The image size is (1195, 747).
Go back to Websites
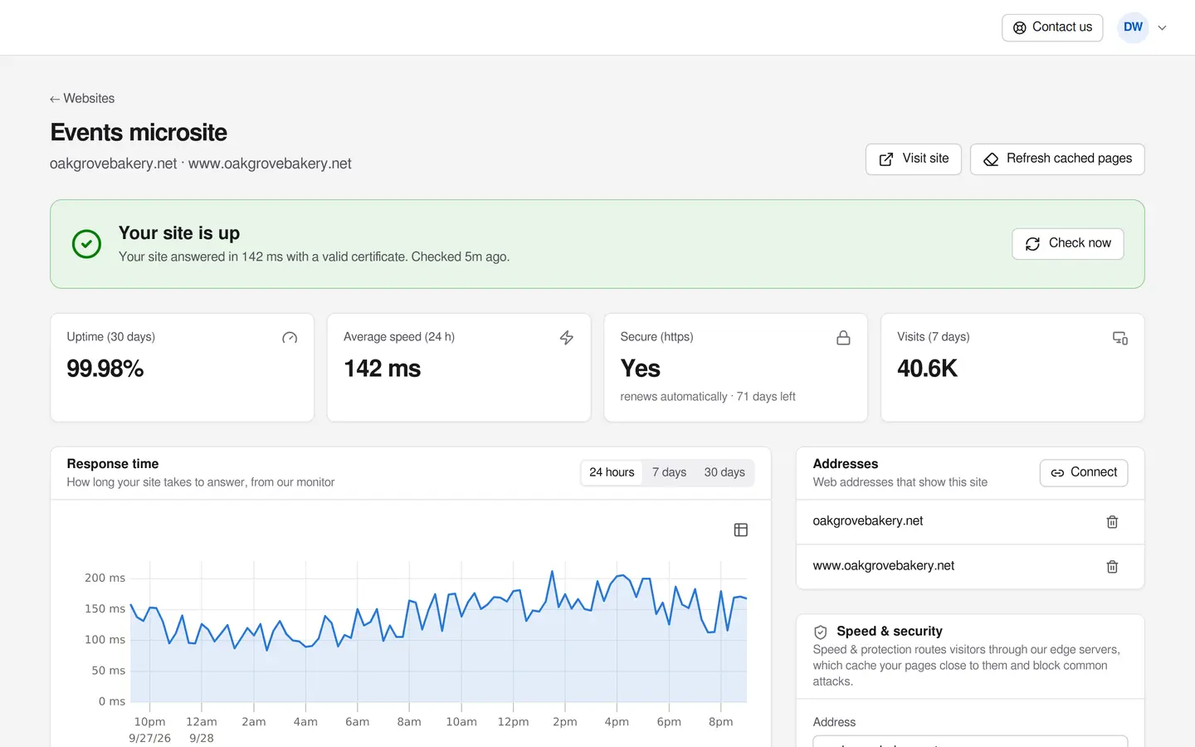coord(82,98)
